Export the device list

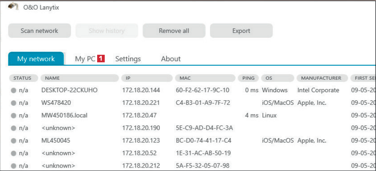241,31
